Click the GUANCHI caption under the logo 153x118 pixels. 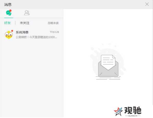(133, 116)
